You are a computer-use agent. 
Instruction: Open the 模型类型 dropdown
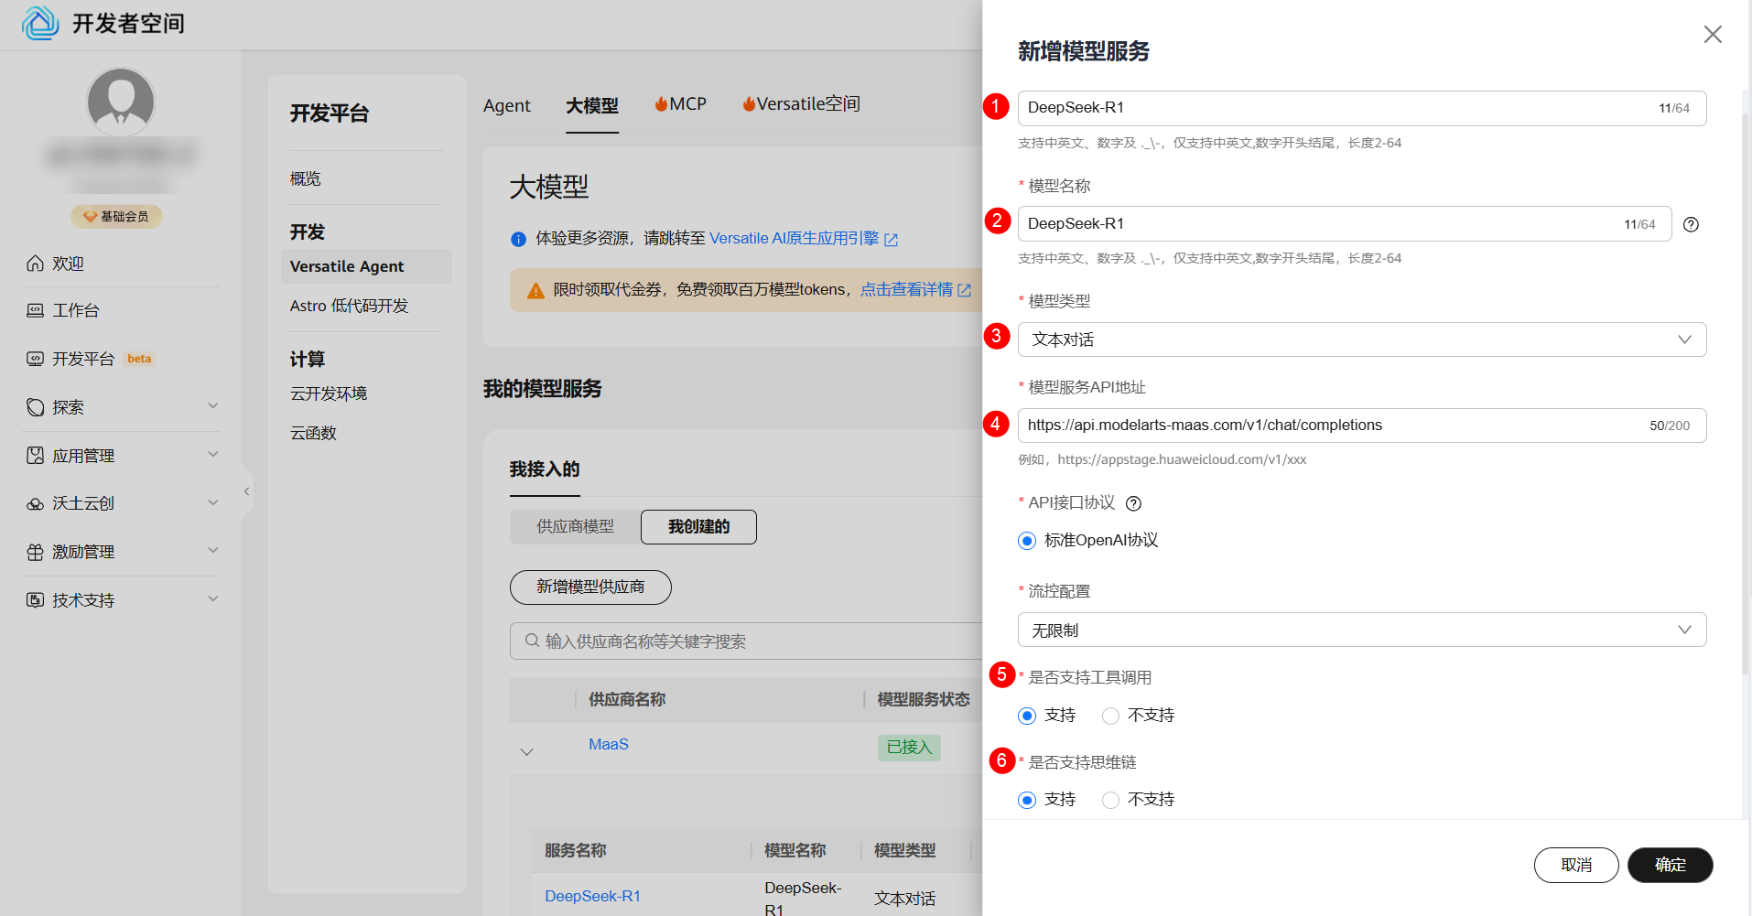tap(1362, 339)
